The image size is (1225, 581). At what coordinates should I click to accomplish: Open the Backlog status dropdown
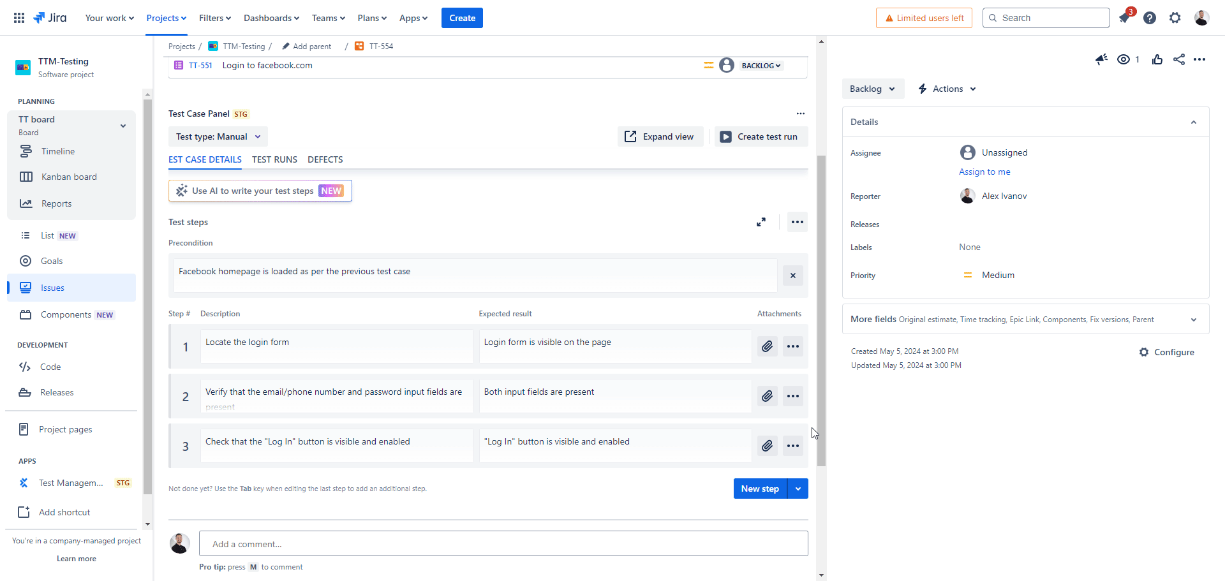point(872,89)
